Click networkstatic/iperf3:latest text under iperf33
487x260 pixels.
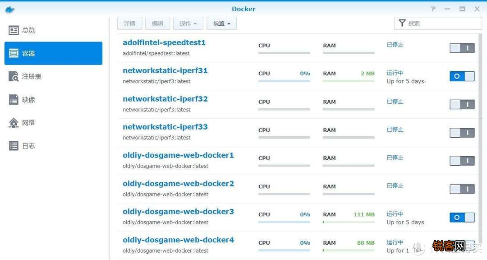coord(156,138)
